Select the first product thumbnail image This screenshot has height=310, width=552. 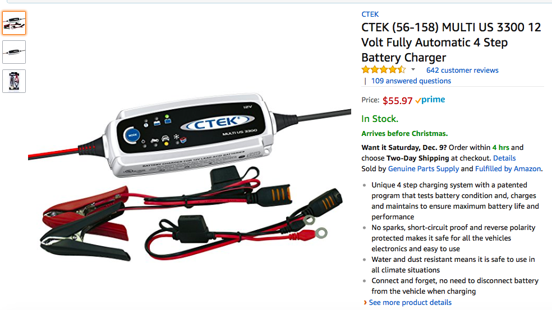click(14, 23)
